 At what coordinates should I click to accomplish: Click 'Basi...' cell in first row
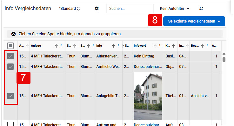coord(170,56)
